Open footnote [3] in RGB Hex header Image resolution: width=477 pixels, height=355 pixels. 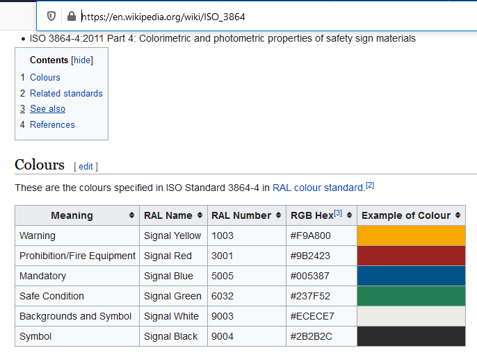(x=338, y=213)
